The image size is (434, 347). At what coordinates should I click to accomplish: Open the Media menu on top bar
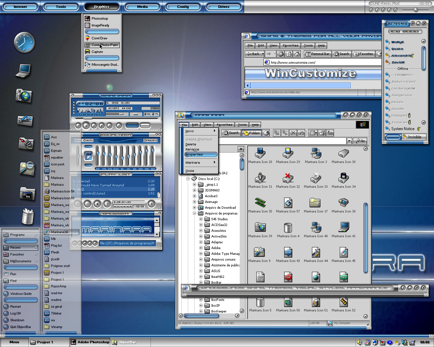point(142,6)
